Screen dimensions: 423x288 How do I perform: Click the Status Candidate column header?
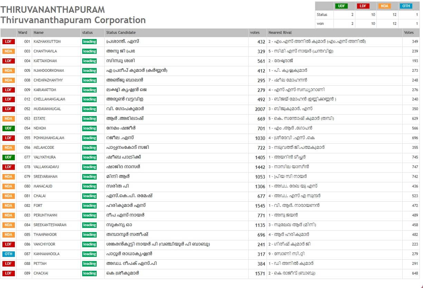(121, 32)
